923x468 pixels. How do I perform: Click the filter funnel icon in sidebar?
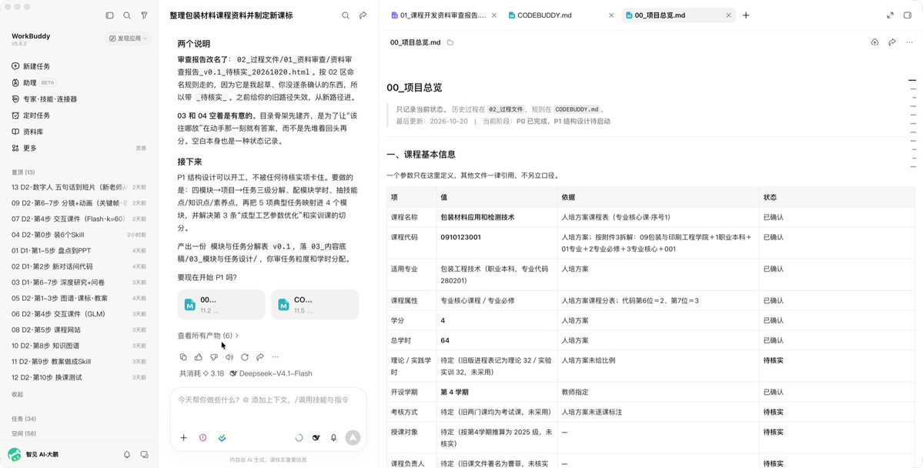pos(144,15)
